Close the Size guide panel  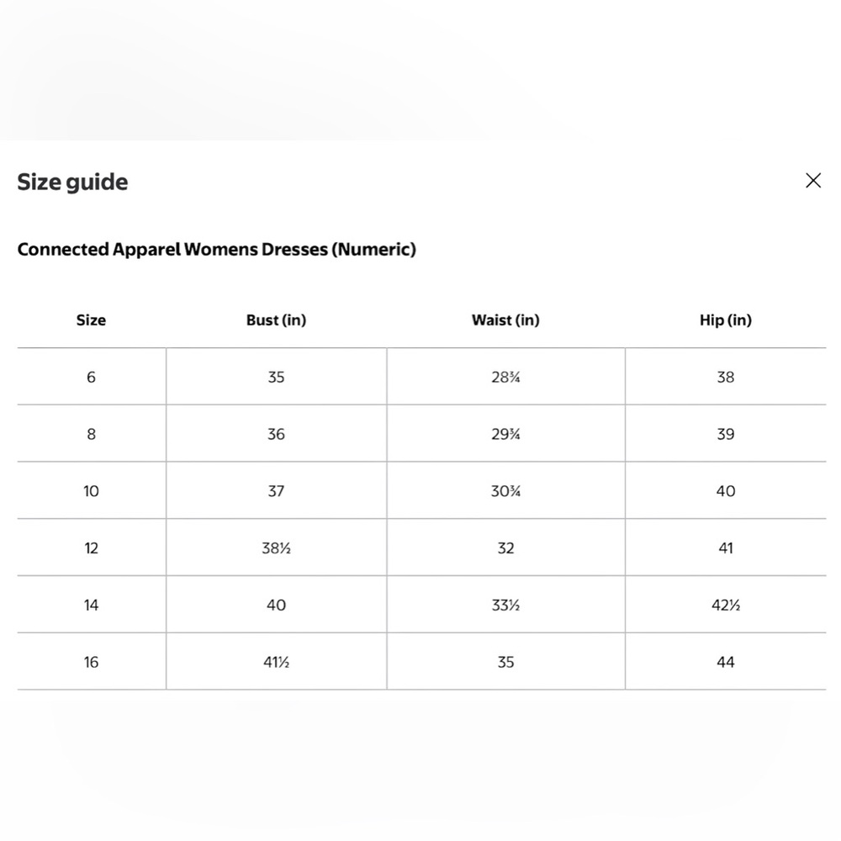tap(813, 181)
